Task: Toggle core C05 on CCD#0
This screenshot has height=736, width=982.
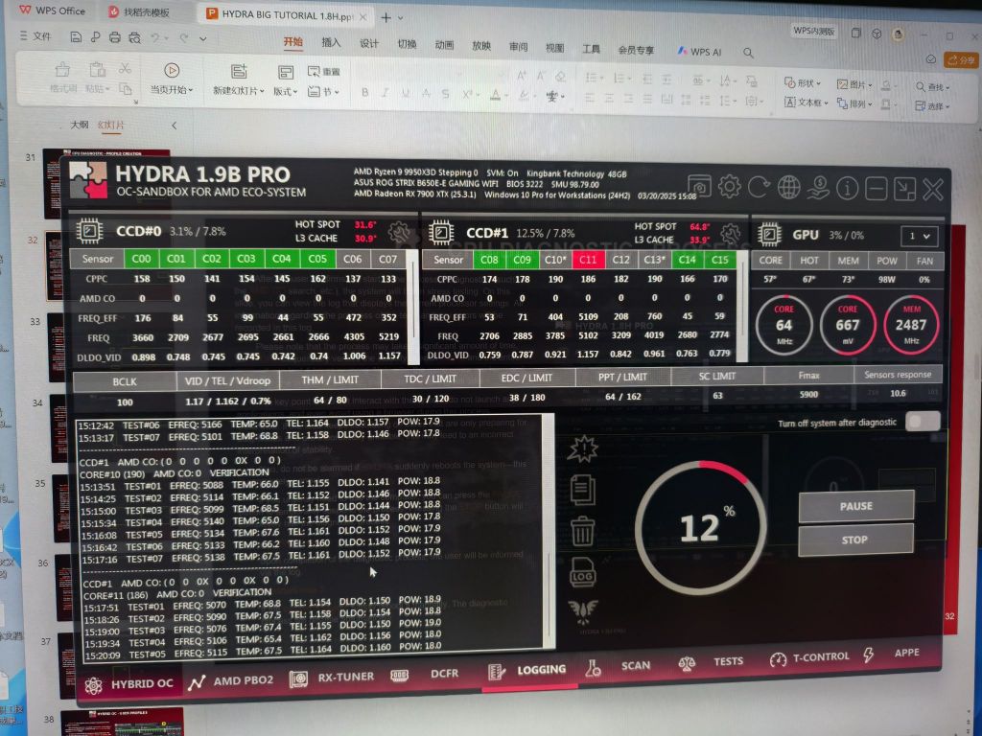Action: click(x=317, y=259)
